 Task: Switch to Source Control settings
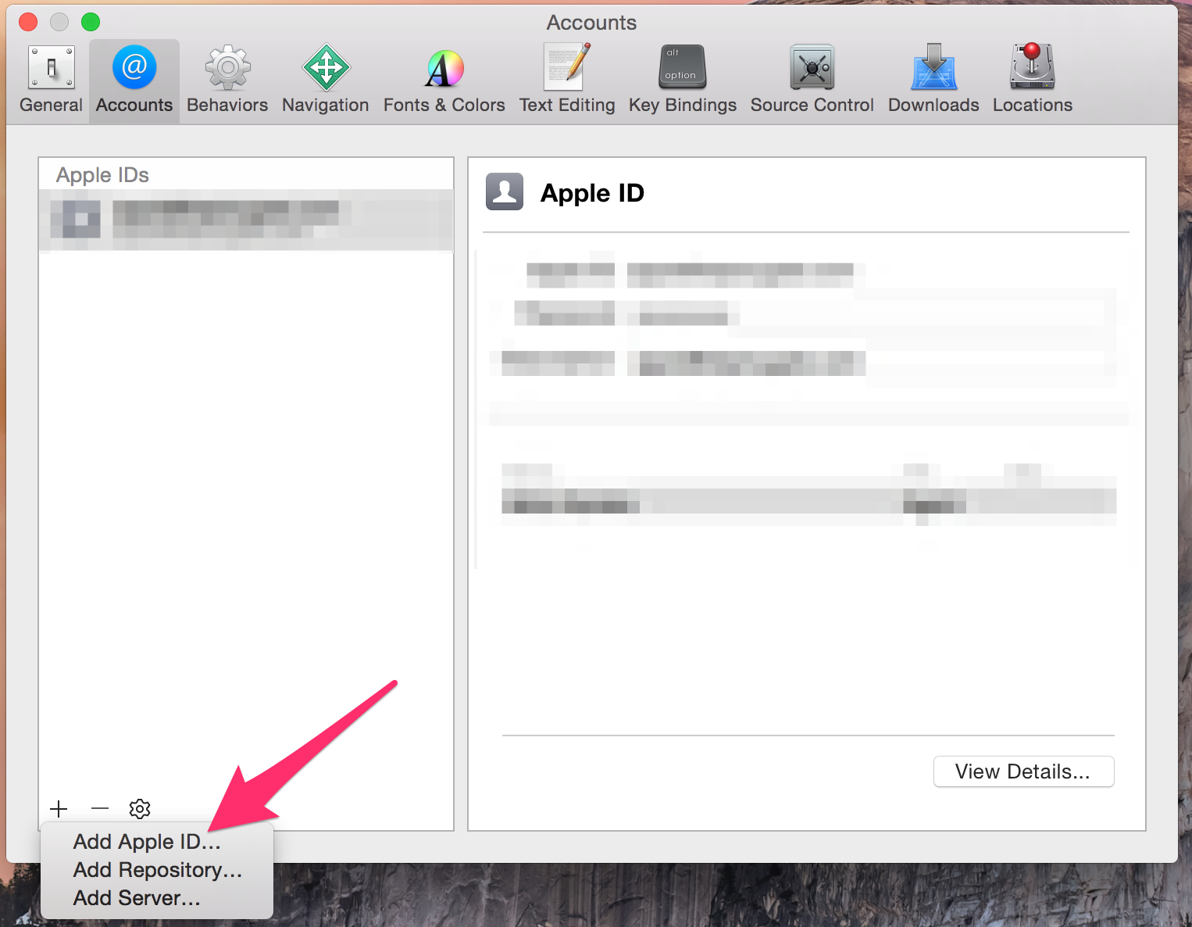812,78
